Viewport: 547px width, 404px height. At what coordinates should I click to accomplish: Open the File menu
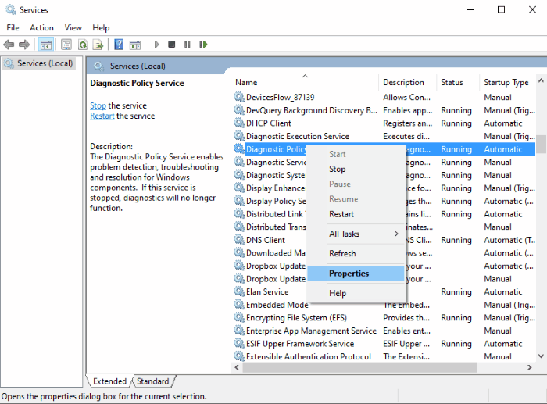pos(13,27)
